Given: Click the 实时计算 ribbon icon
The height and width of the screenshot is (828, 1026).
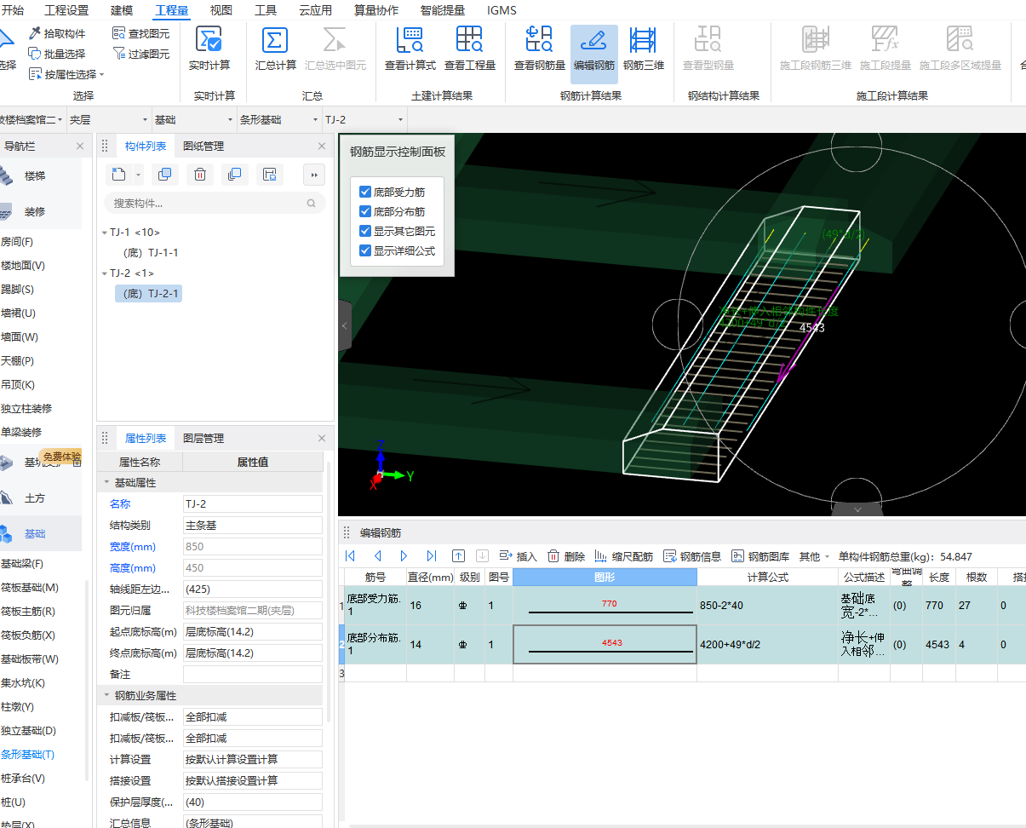Looking at the screenshot, I should tap(209, 49).
